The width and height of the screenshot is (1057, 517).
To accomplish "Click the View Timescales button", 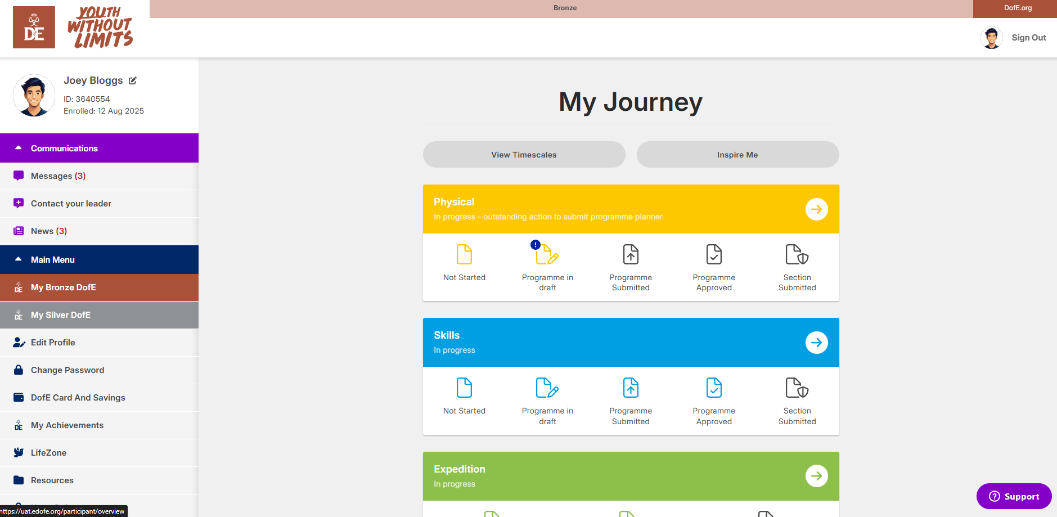I will click(523, 154).
